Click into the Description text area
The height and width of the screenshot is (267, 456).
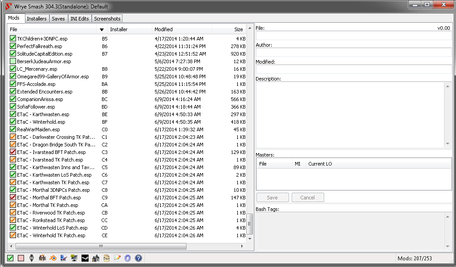tap(350, 115)
